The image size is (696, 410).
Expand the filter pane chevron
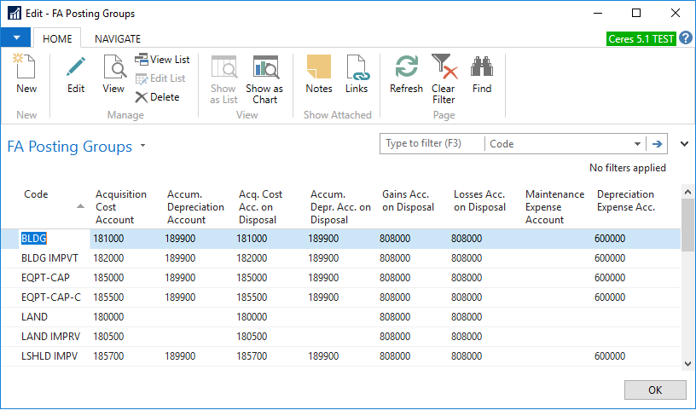coord(683,144)
